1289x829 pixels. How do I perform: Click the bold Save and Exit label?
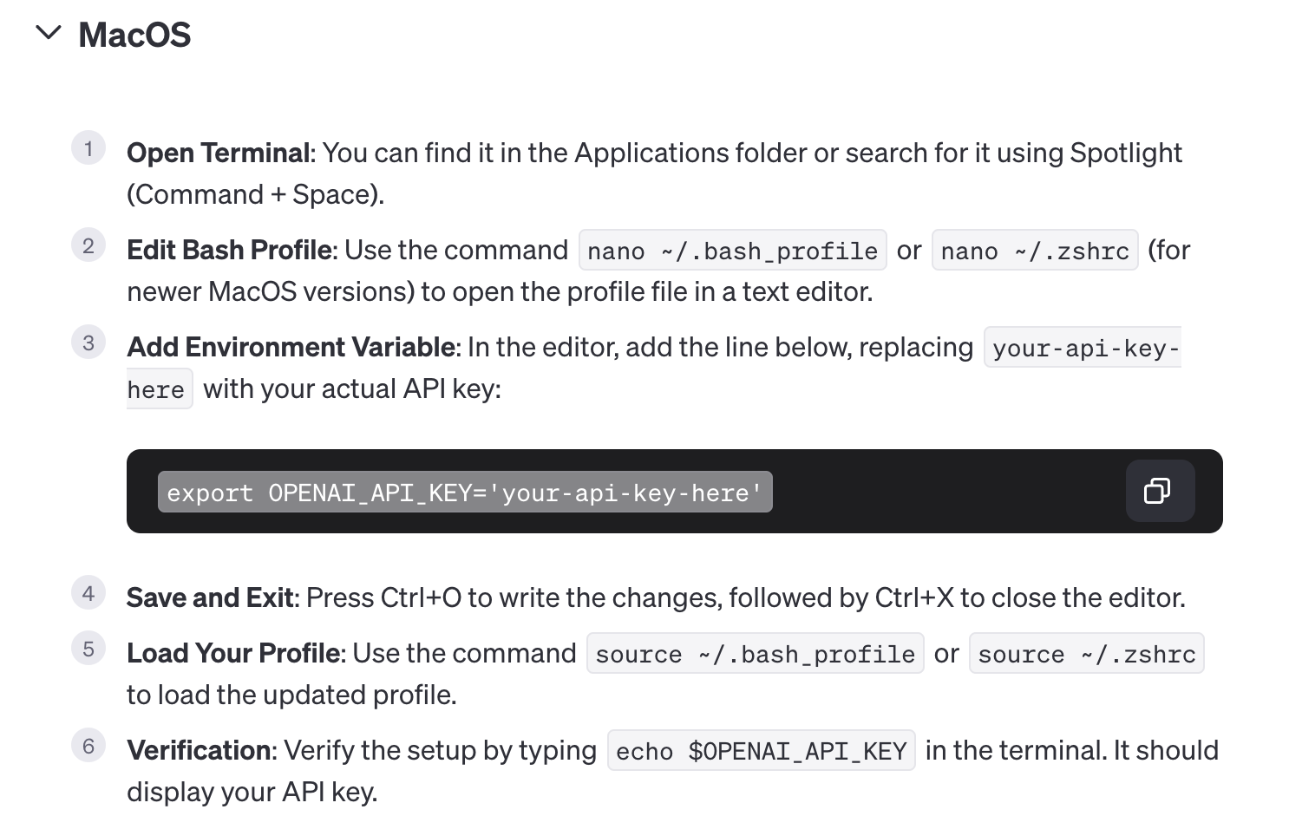pyautogui.click(x=212, y=598)
